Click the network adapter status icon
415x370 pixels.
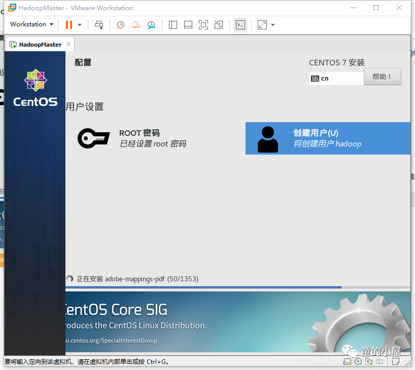(369, 361)
